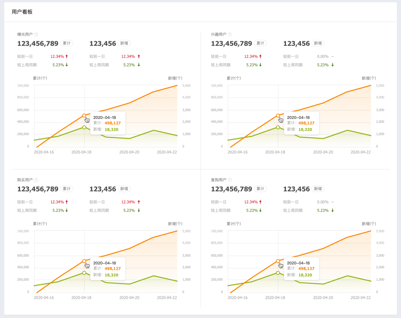Click the 2020-04-22 axis label in 兴趣用户 chart

[361, 152]
